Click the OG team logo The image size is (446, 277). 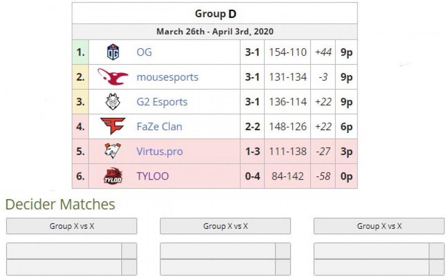click(113, 52)
